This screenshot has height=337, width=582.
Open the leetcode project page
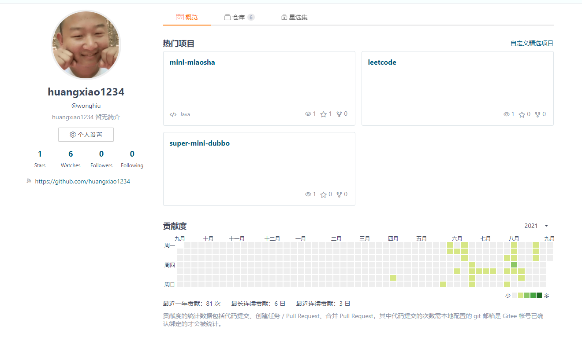(382, 62)
